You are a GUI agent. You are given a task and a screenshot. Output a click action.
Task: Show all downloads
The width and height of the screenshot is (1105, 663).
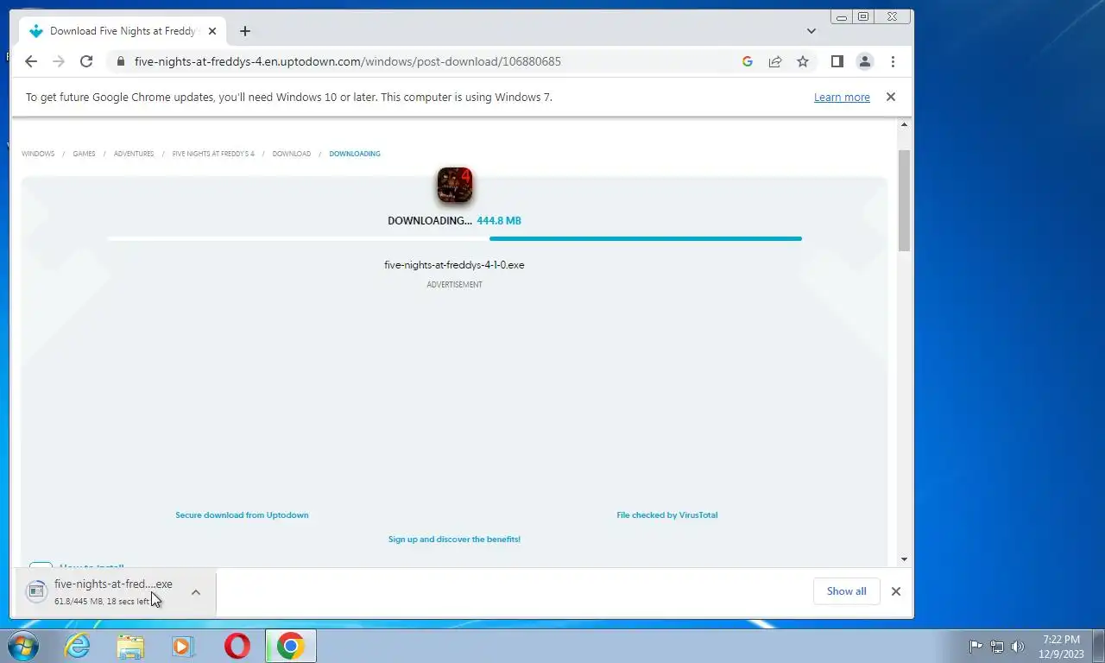pos(846,591)
